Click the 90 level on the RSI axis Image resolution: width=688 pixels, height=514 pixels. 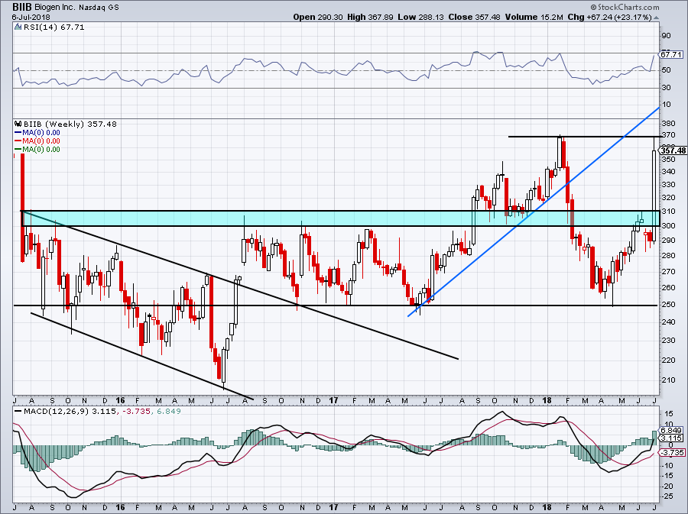[666, 36]
